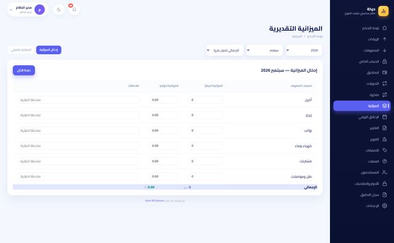Click the 'رواتب' category name
394x243 pixels.
click(x=308, y=131)
